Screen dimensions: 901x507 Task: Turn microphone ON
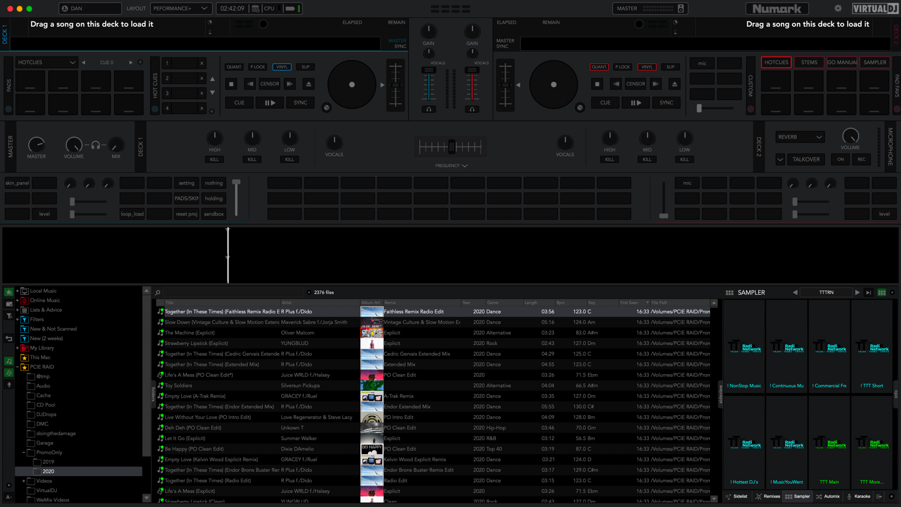coord(840,160)
